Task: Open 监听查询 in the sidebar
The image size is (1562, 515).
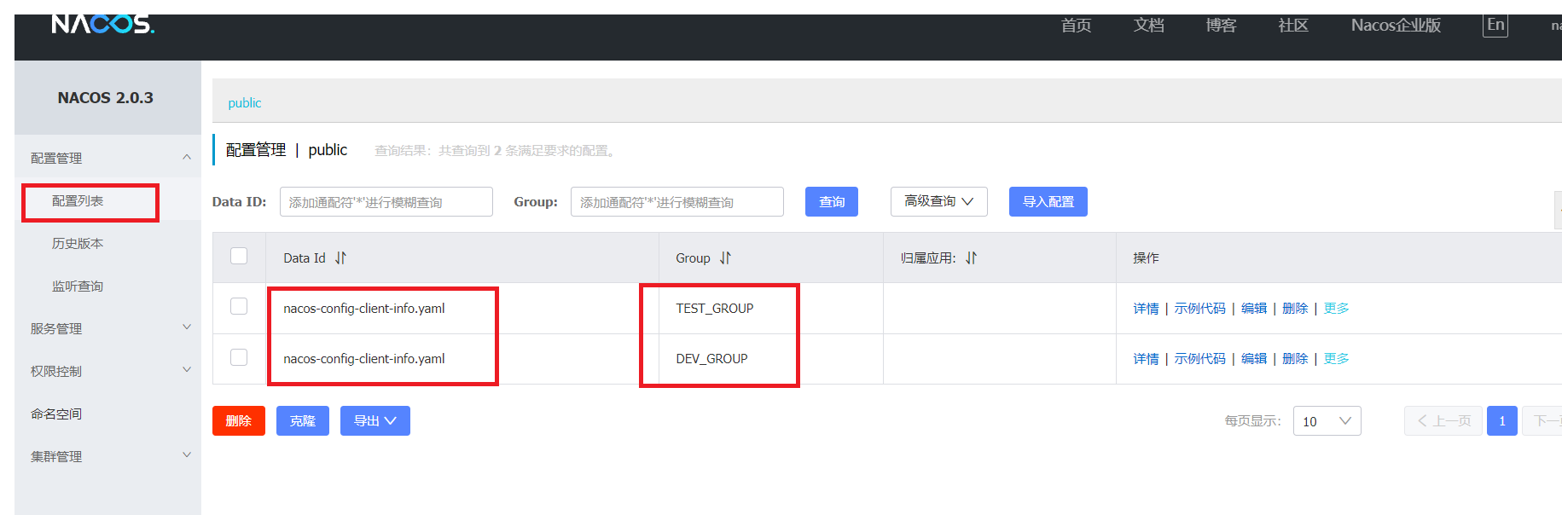Action: (x=78, y=286)
